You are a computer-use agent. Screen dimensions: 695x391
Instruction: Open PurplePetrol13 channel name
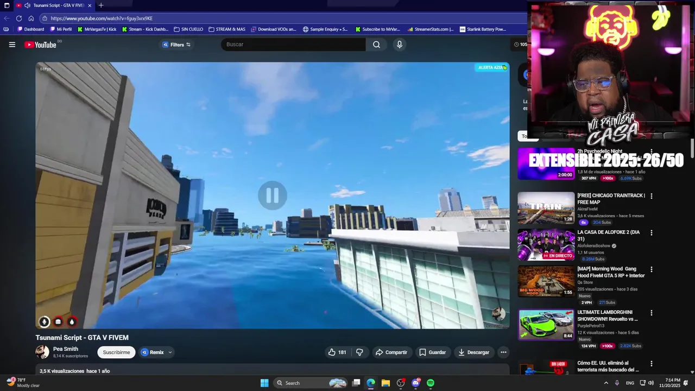(591, 326)
